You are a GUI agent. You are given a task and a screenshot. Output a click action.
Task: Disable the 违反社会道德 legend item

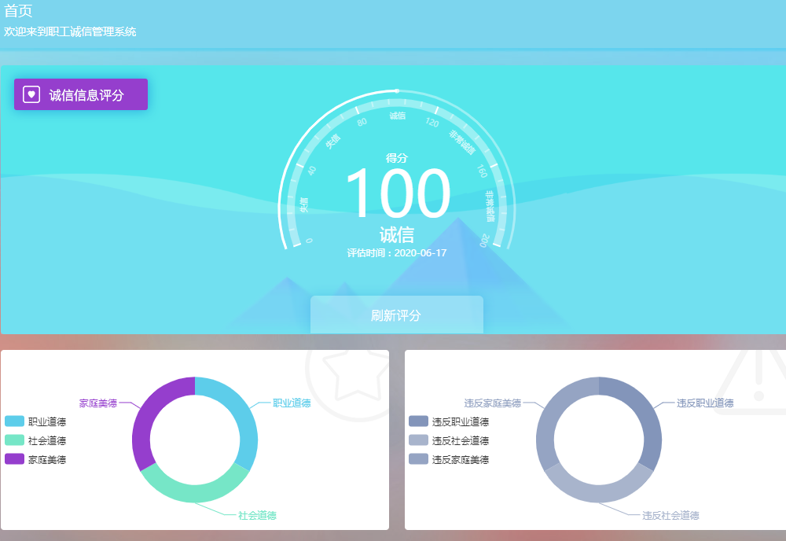(x=460, y=440)
